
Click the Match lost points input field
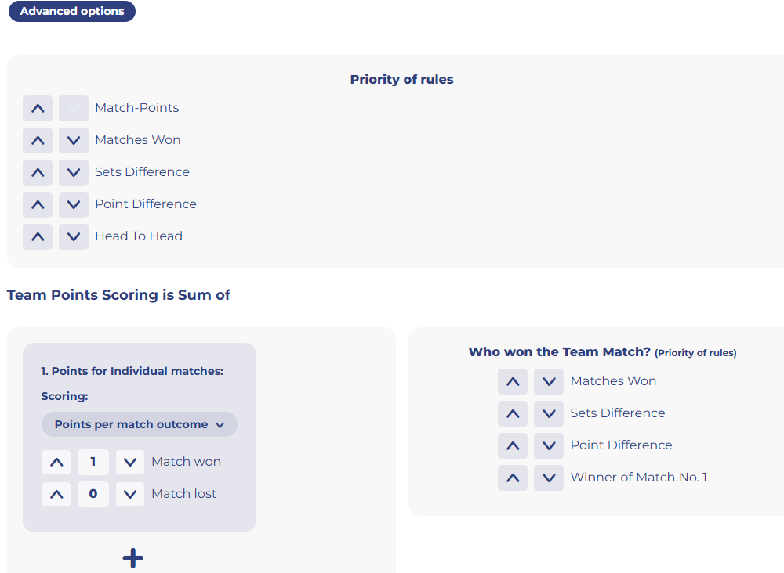click(x=93, y=494)
